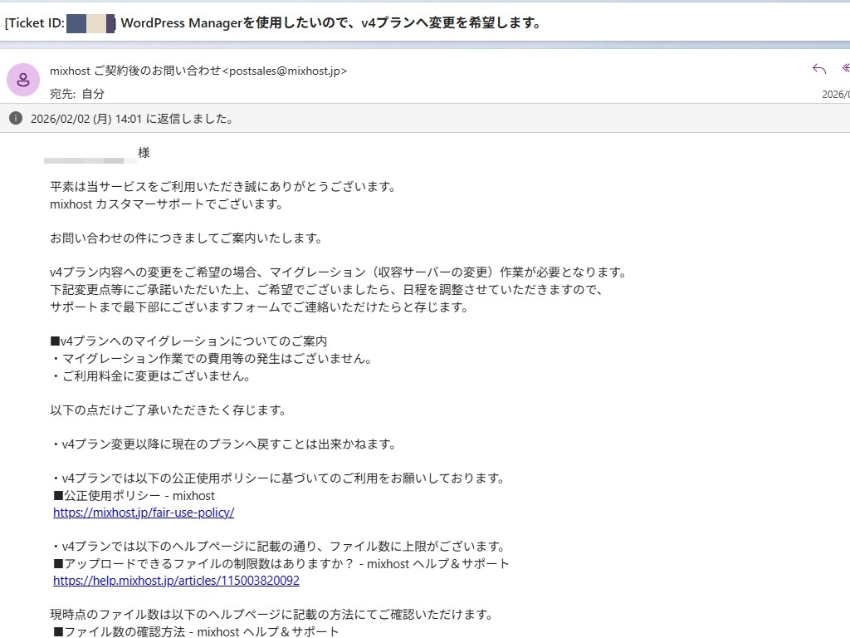Click the subject line about v4プラン変更
Screen dimensions: 850x638
tap(332, 23)
